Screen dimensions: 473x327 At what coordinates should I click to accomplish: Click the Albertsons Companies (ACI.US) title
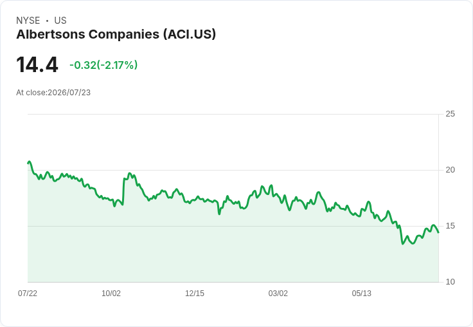(x=116, y=34)
